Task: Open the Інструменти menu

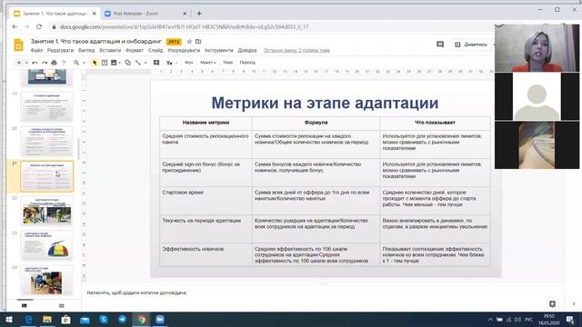Action: pyautogui.click(x=218, y=51)
